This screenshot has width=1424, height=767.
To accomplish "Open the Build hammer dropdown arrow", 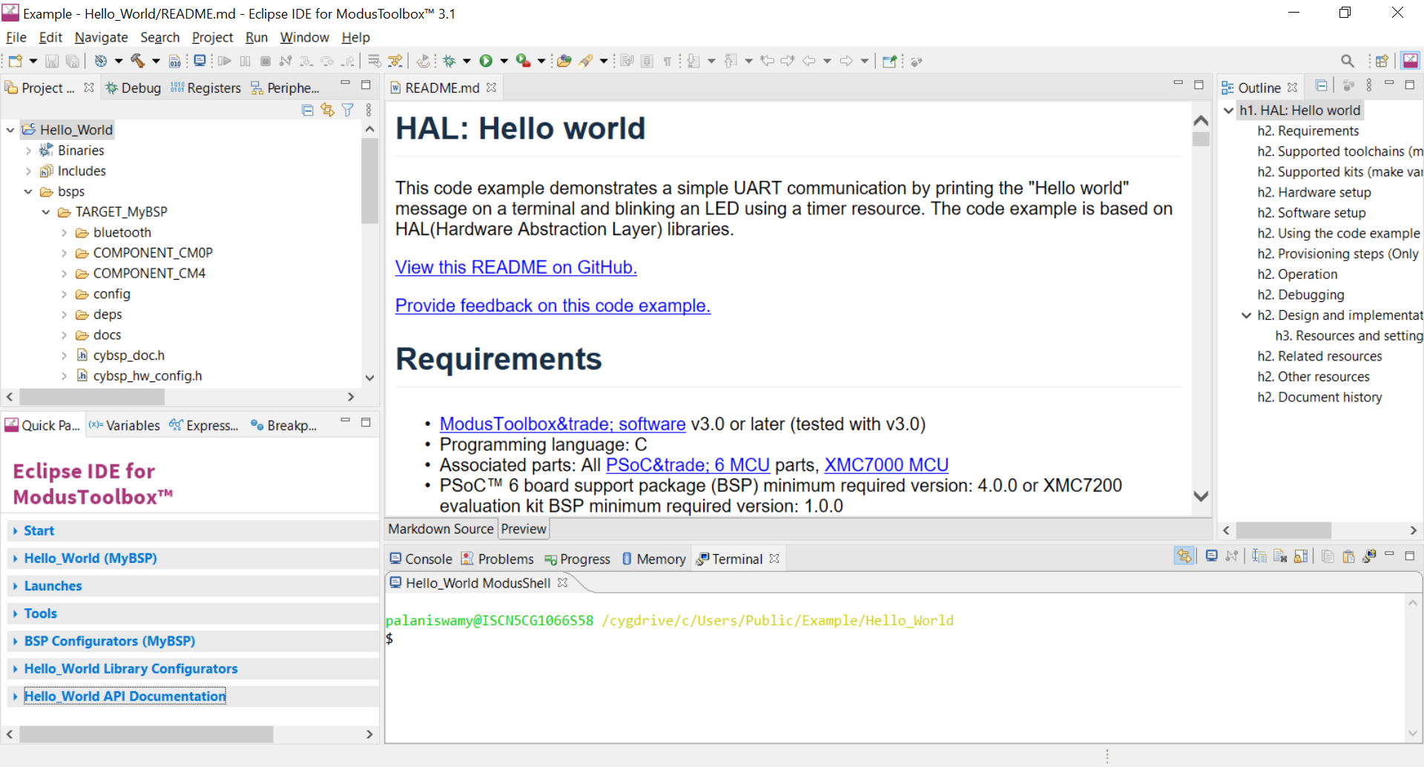I will pos(156,61).
